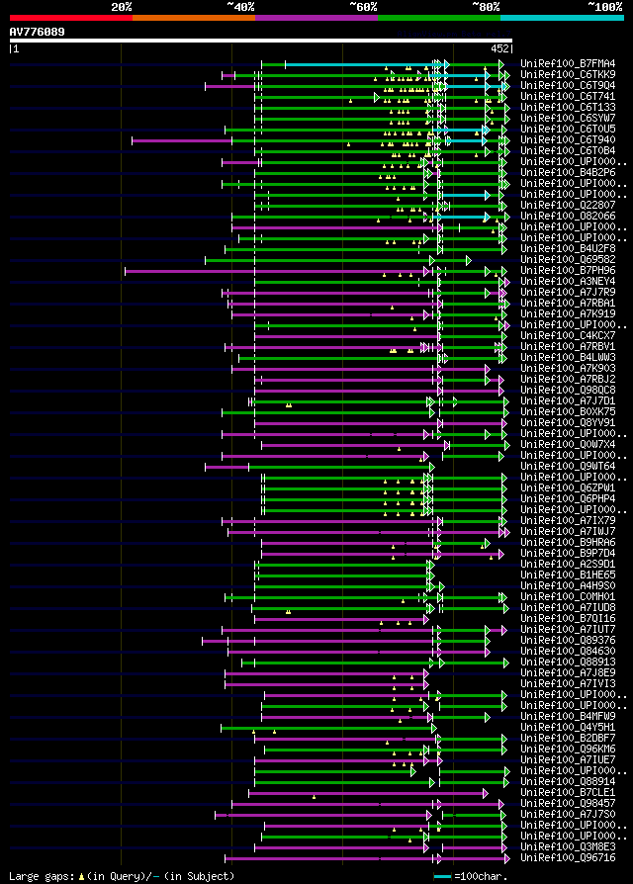This screenshot has width=633, height=884.
Task: Click the query end position 452
Action: coord(499,49)
